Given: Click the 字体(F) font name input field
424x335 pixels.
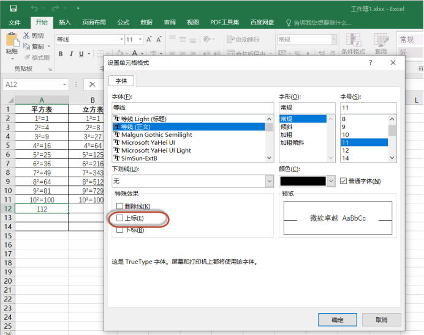Looking at the screenshot, I should pos(193,108).
